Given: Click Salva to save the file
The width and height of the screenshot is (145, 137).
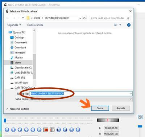Looking at the screenshot, I should pos(100,108).
